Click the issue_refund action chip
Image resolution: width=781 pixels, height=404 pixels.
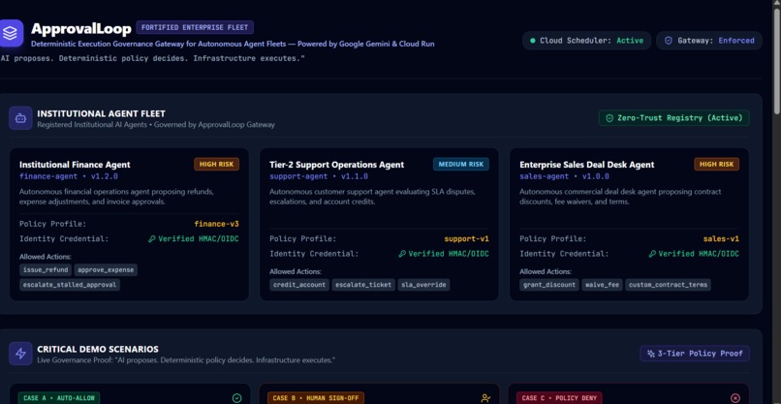pos(46,270)
